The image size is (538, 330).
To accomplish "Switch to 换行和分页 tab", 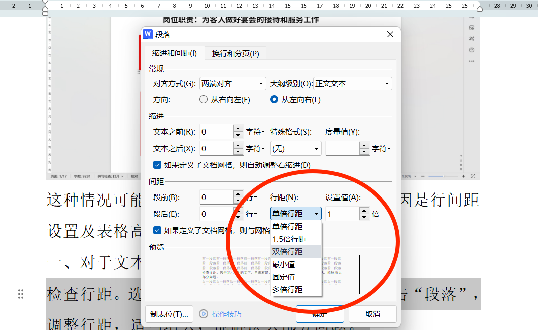I will (235, 54).
